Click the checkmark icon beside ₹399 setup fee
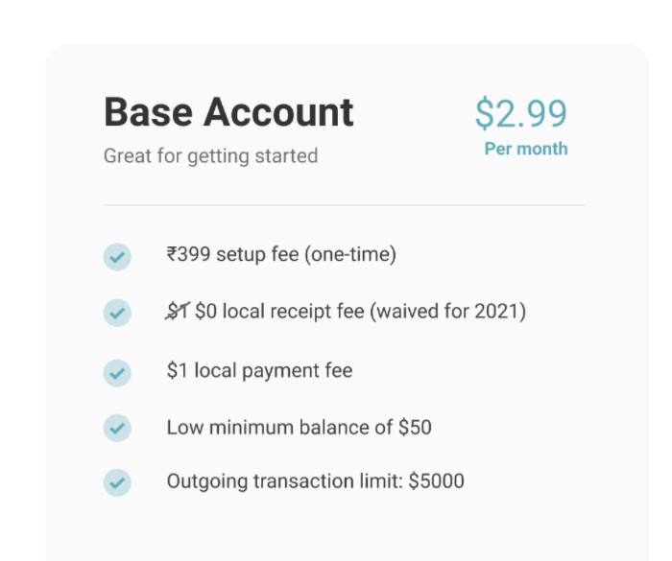Viewport: 672px width, 561px height. pyautogui.click(x=117, y=257)
